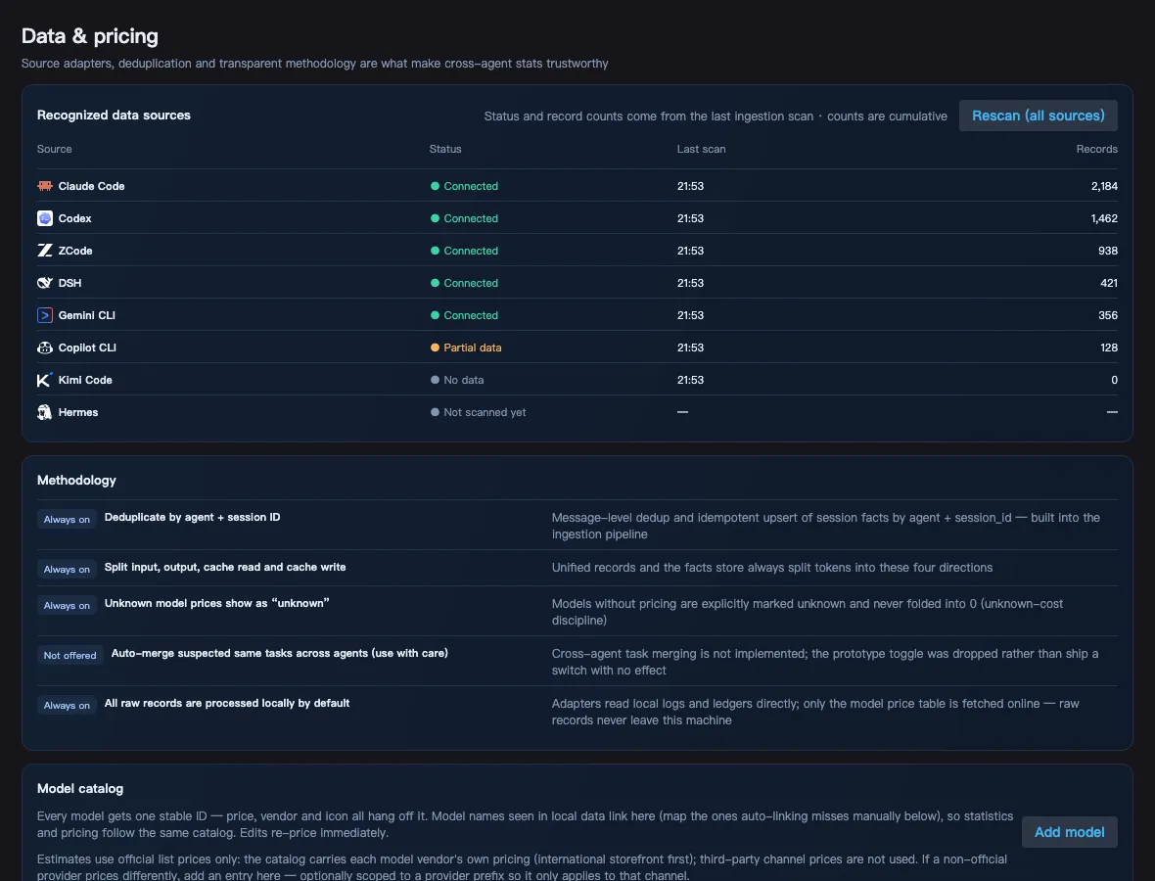Click grey No data status dot

tap(435, 380)
